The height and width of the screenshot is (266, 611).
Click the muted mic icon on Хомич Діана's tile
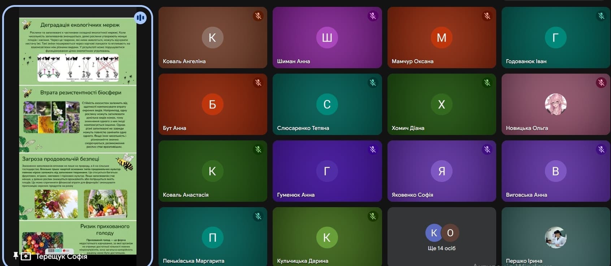point(487,83)
